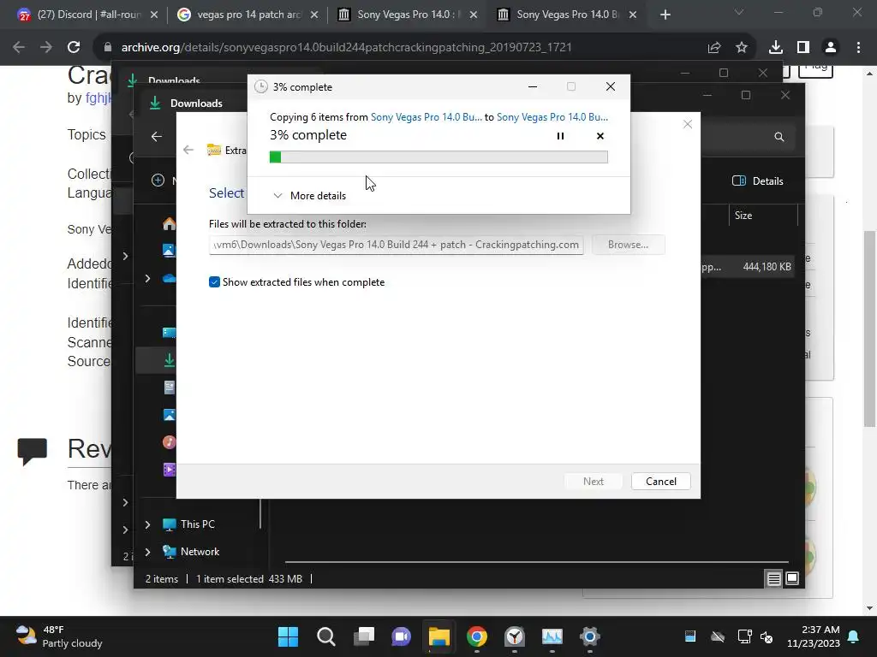Expand This PC in the navigation tree
The image size is (877, 657).
click(x=147, y=524)
